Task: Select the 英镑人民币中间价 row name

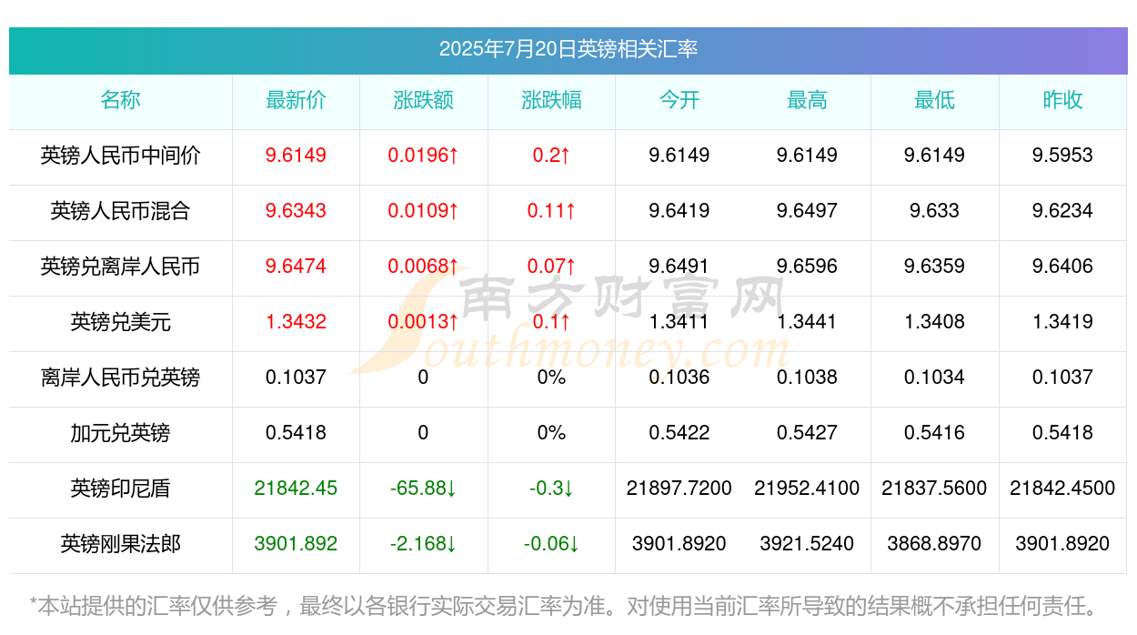Action: 120,156
